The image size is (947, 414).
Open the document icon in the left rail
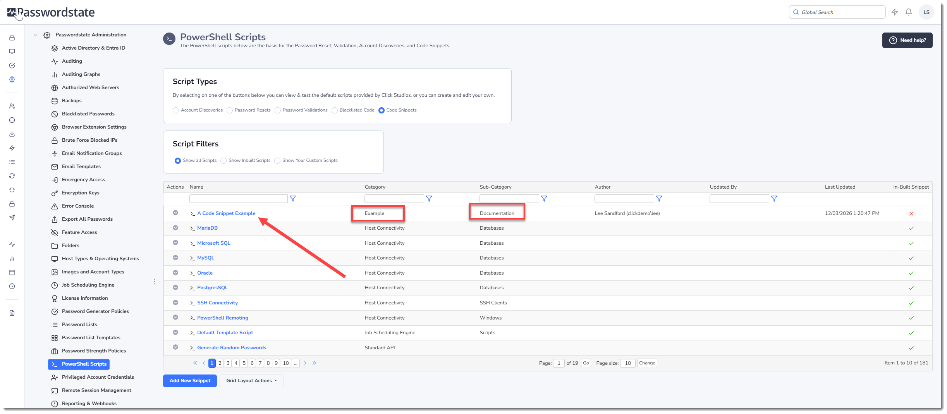pos(12,313)
